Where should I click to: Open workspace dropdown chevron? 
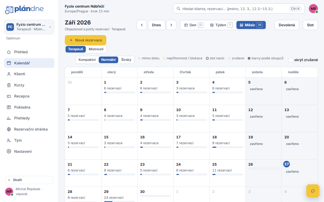coord(50,27)
